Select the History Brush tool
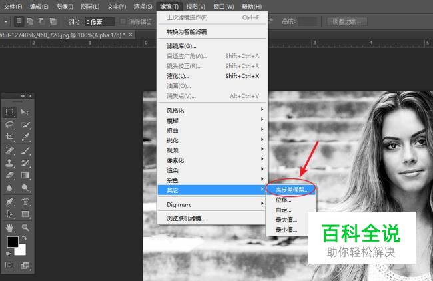 [x=25, y=163]
